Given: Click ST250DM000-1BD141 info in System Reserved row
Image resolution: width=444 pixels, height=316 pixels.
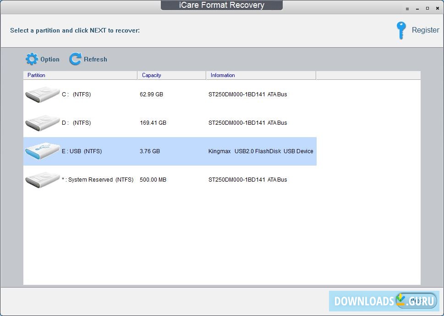Looking at the screenshot, I should point(248,180).
